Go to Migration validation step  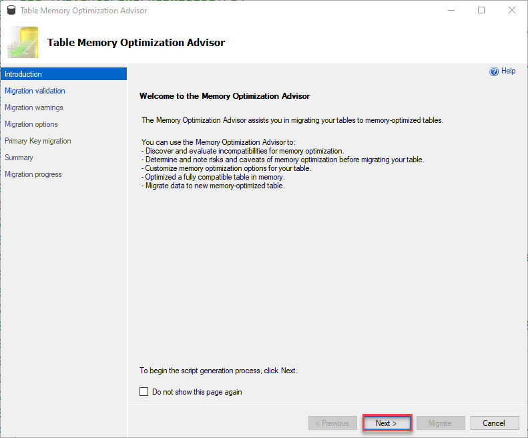point(35,91)
